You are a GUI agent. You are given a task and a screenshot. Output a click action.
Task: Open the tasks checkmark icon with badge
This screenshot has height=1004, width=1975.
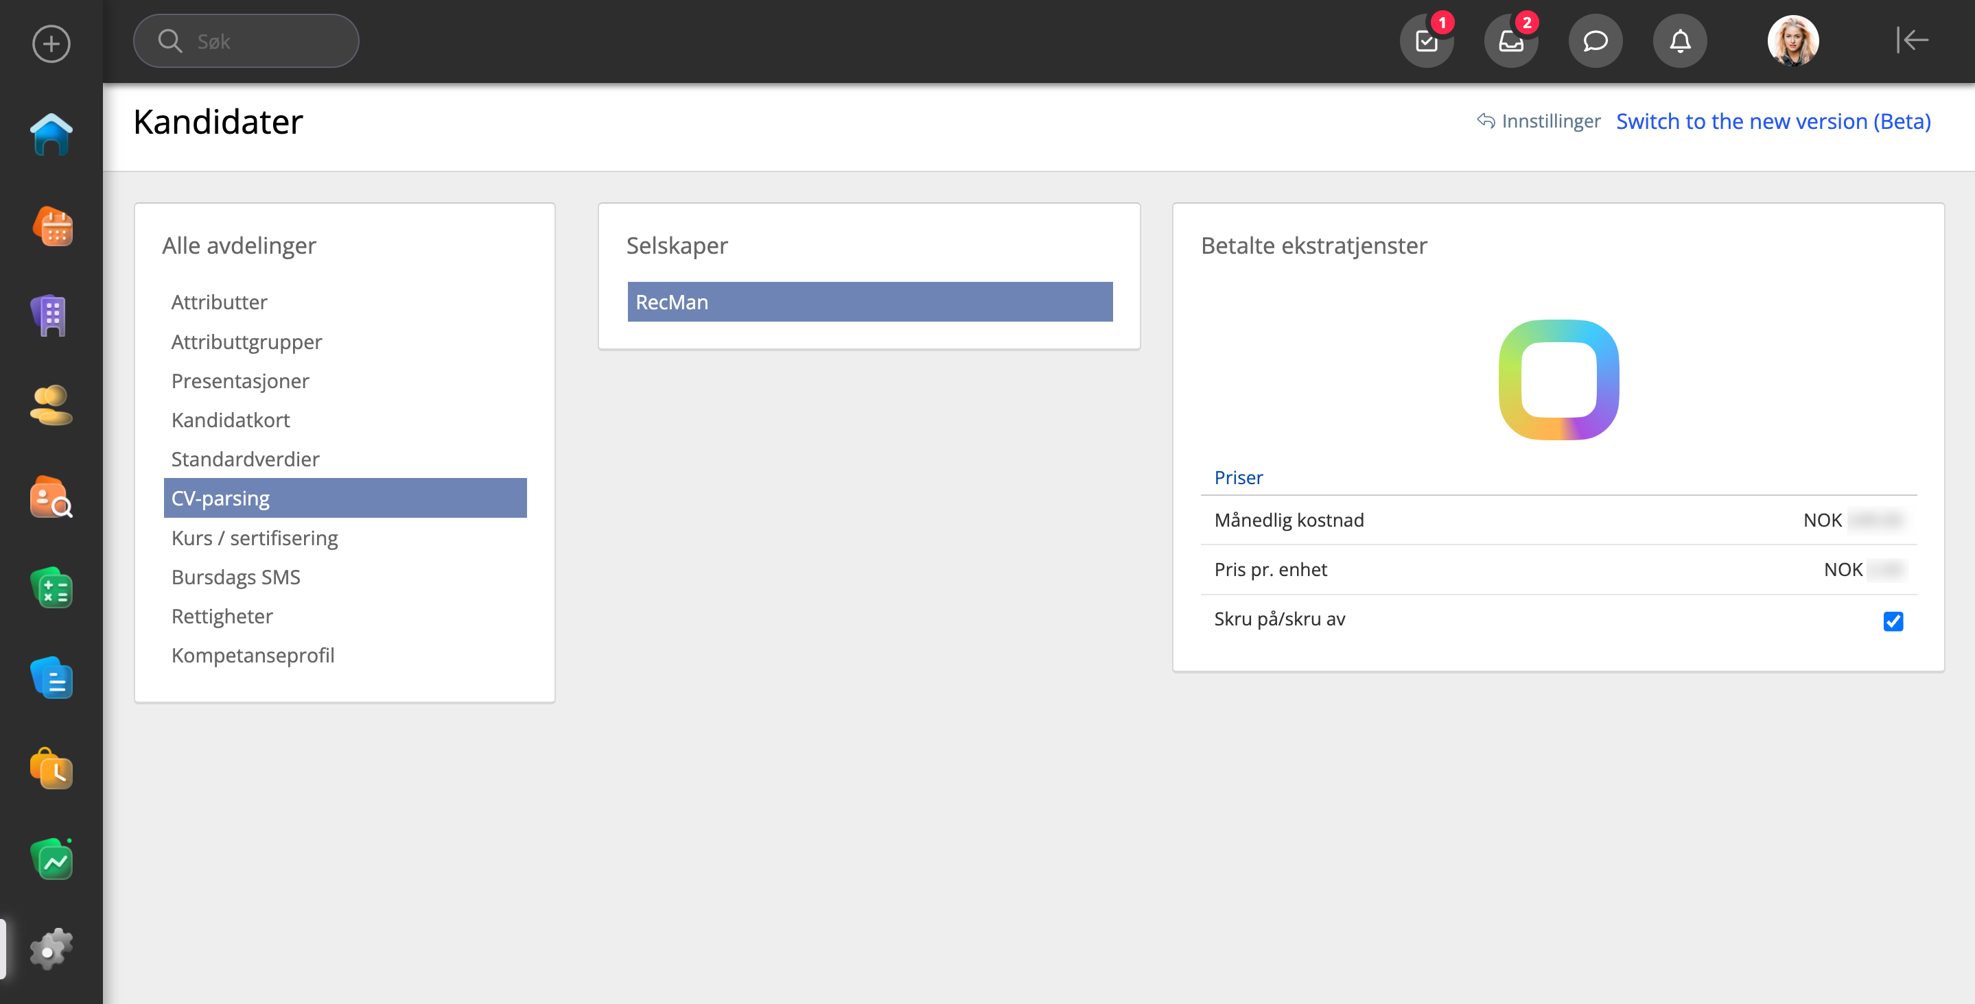click(1426, 41)
